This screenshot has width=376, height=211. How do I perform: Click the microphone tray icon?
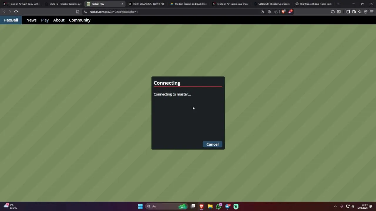click(342, 206)
